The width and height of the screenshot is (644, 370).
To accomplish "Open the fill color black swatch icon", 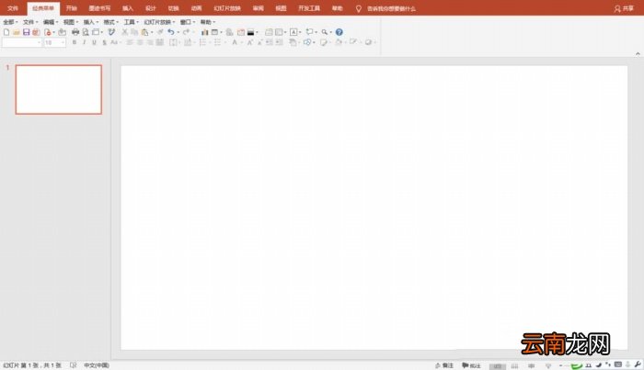I will [x=250, y=32].
